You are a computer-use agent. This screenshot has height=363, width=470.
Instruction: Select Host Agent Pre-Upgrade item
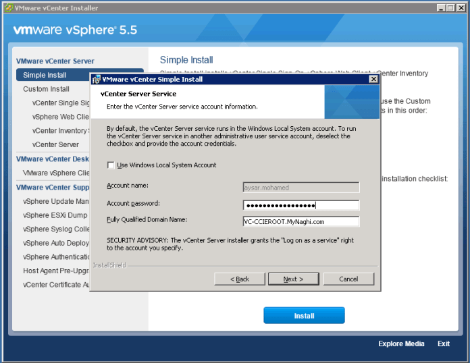coord(55,271)
